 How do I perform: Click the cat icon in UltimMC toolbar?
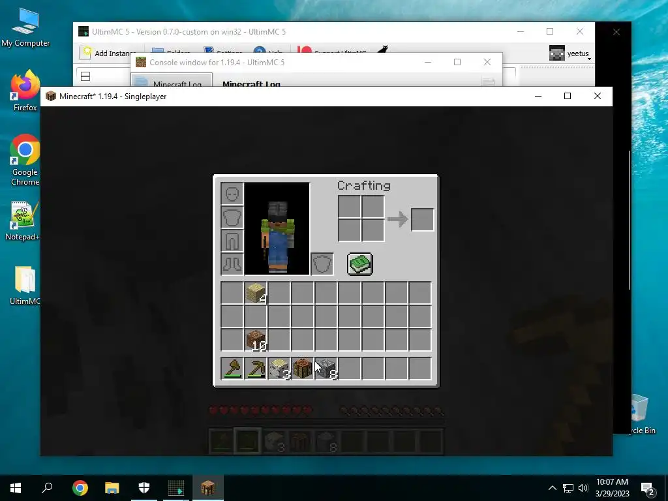tap(382, 50)
